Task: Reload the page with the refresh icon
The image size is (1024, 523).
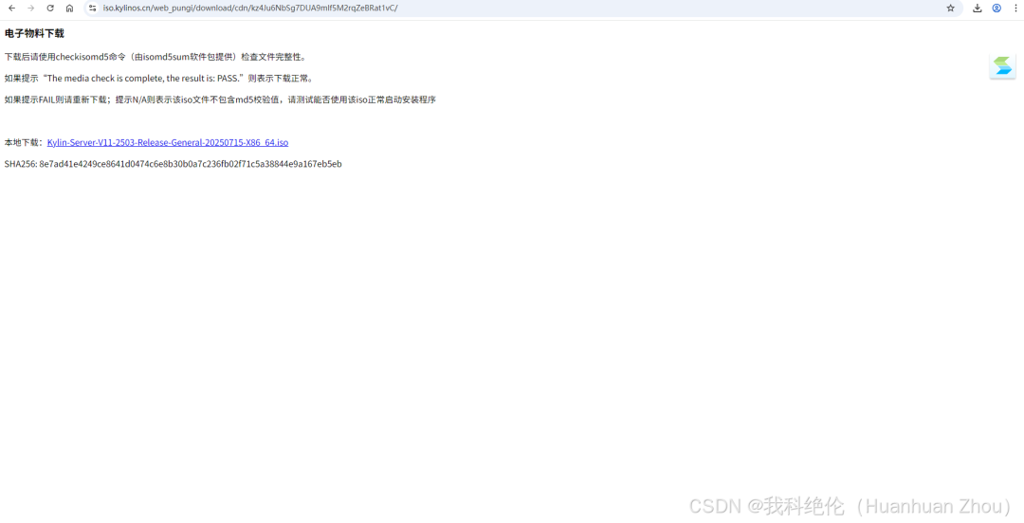Action: 50,8
